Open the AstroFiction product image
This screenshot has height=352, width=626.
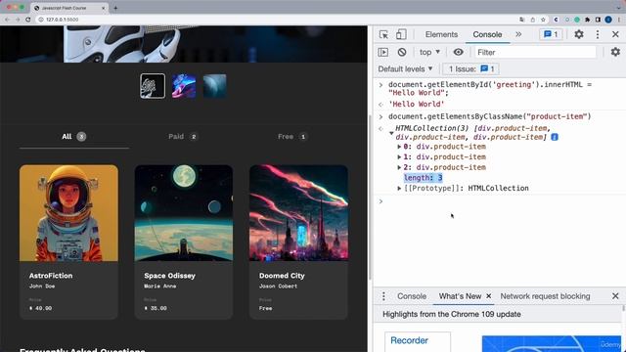[68, 213]
